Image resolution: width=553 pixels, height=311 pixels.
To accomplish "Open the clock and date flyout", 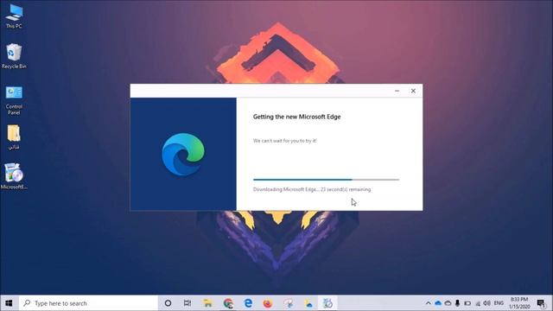I will click(x=519, y=303).
